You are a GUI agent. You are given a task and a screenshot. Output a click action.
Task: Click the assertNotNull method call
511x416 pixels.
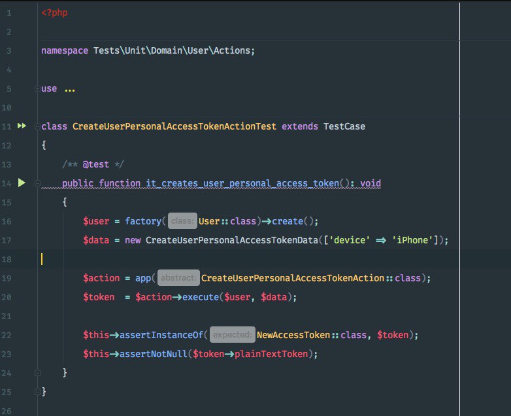[x=154, y=354]
